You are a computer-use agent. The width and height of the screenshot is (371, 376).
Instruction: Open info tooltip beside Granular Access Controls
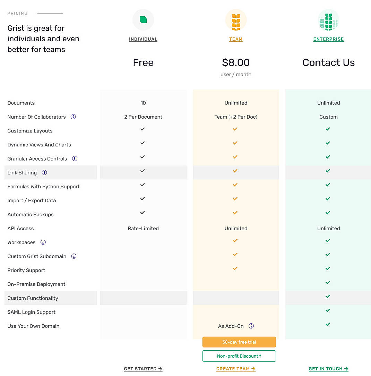tap(75, 159)
